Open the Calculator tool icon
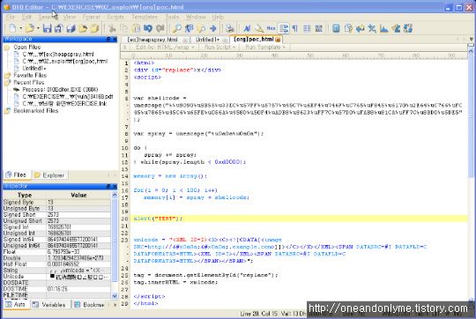The image size is (476, 319). (336, 28)
